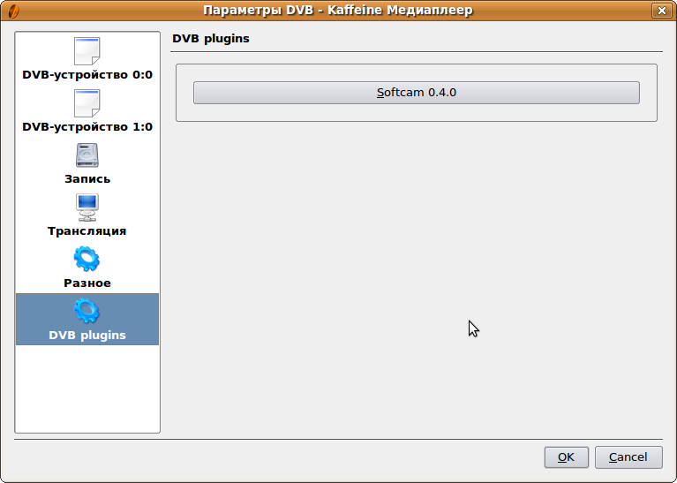
Task: Click the highlighted DVB plugins gear icon
Action: (87, 311)
